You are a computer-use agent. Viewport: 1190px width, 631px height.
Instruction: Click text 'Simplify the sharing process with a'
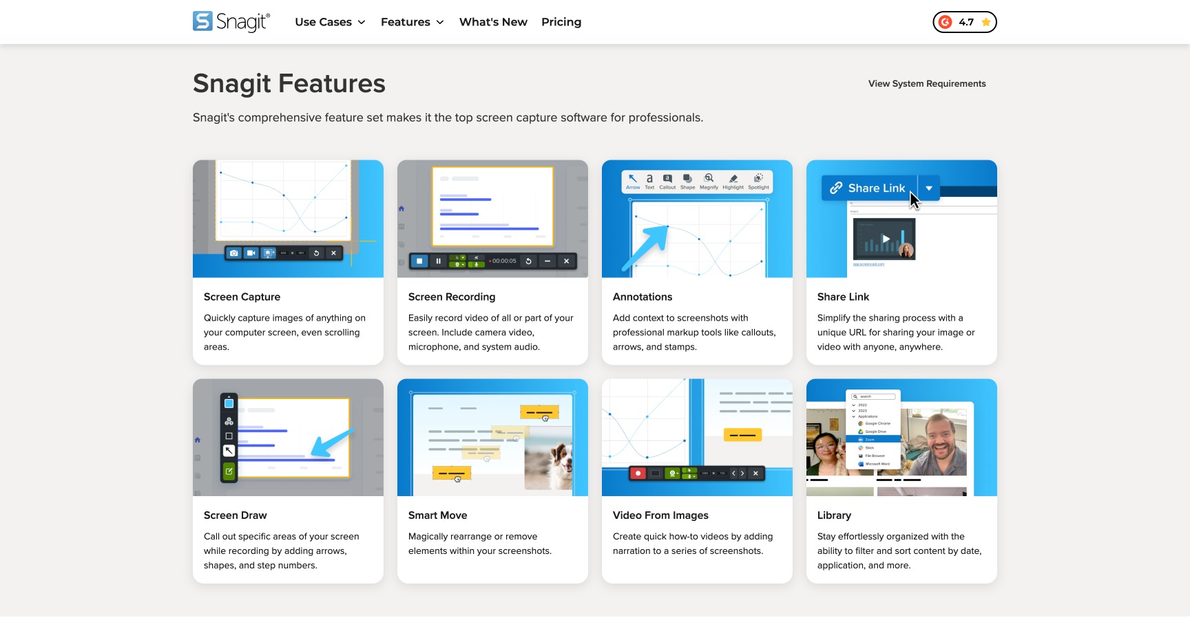[890, 318]
